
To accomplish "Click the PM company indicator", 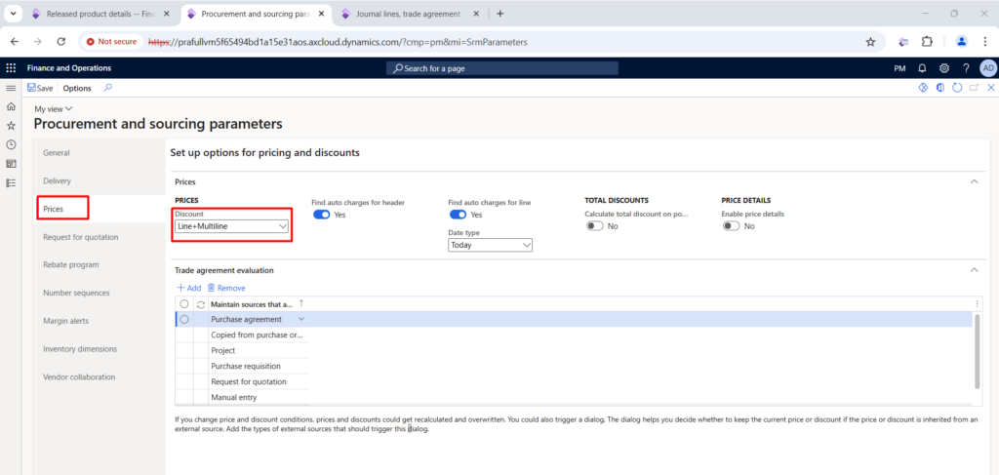I will coord(900,68).
